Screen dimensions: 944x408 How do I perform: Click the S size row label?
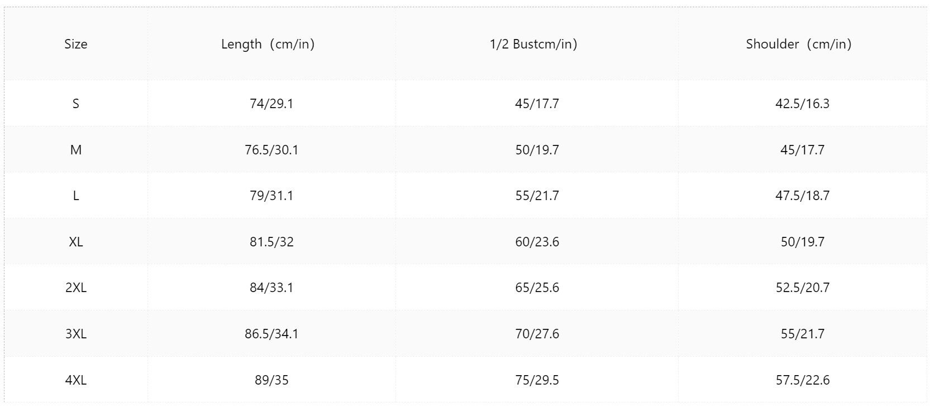coord(76,103)
